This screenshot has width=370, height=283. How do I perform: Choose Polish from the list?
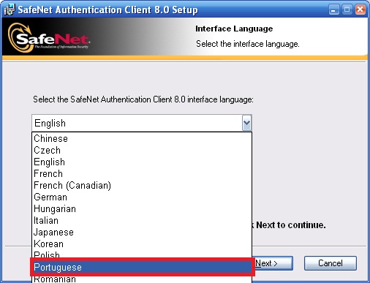142,254
